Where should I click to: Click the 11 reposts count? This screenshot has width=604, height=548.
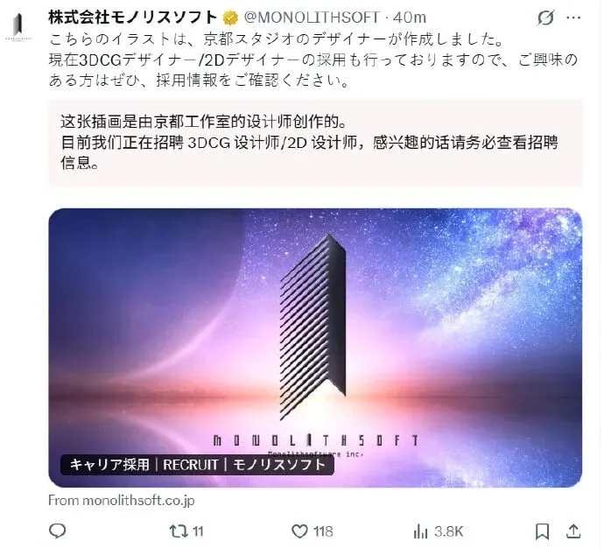click(198, 532)
